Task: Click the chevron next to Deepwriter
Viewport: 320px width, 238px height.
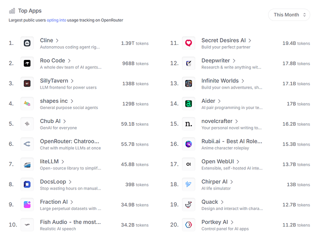Action: (234, 61)
